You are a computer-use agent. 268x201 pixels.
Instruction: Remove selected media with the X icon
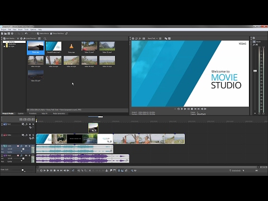click(18, 39)
